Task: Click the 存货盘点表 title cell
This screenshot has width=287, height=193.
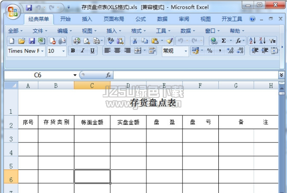Action: click(x=153, y=103)
